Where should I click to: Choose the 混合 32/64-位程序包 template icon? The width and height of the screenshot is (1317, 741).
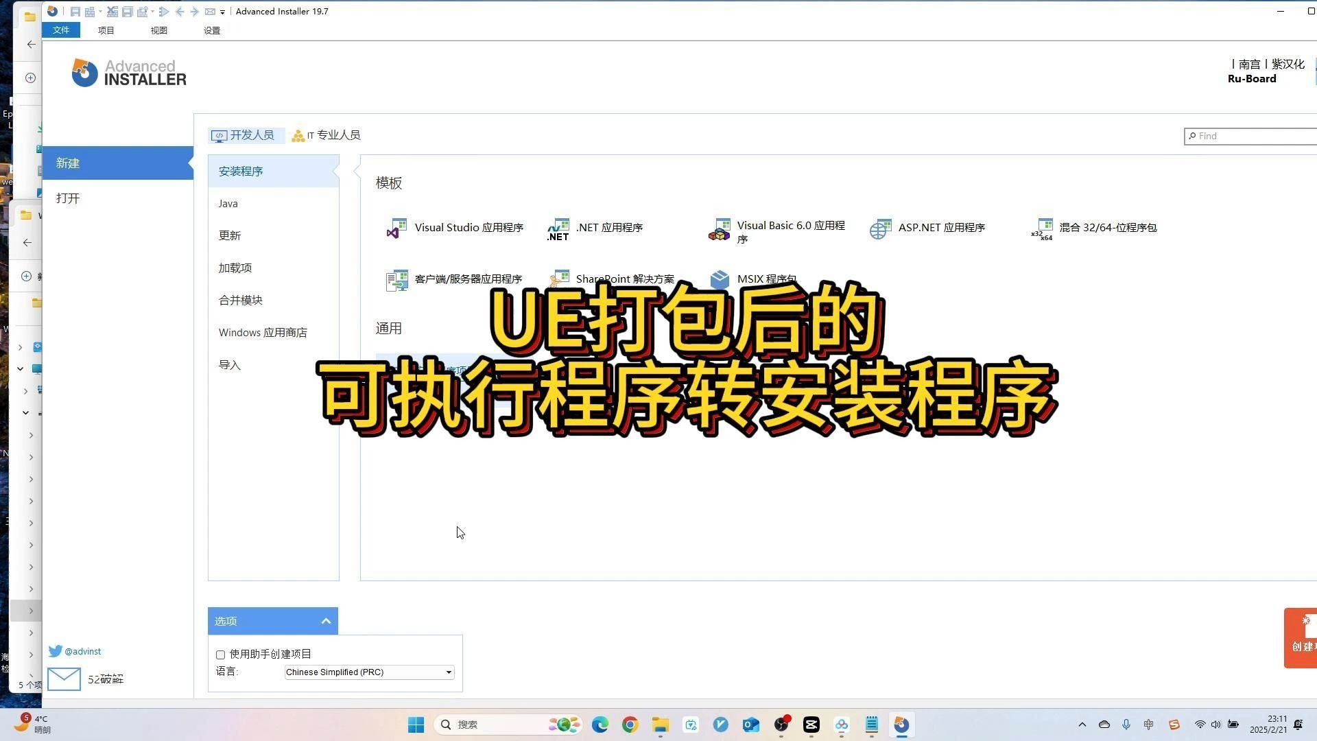tap(1041, 228)
